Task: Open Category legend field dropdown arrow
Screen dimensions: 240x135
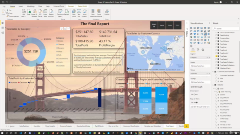Action: click(207, 57)
